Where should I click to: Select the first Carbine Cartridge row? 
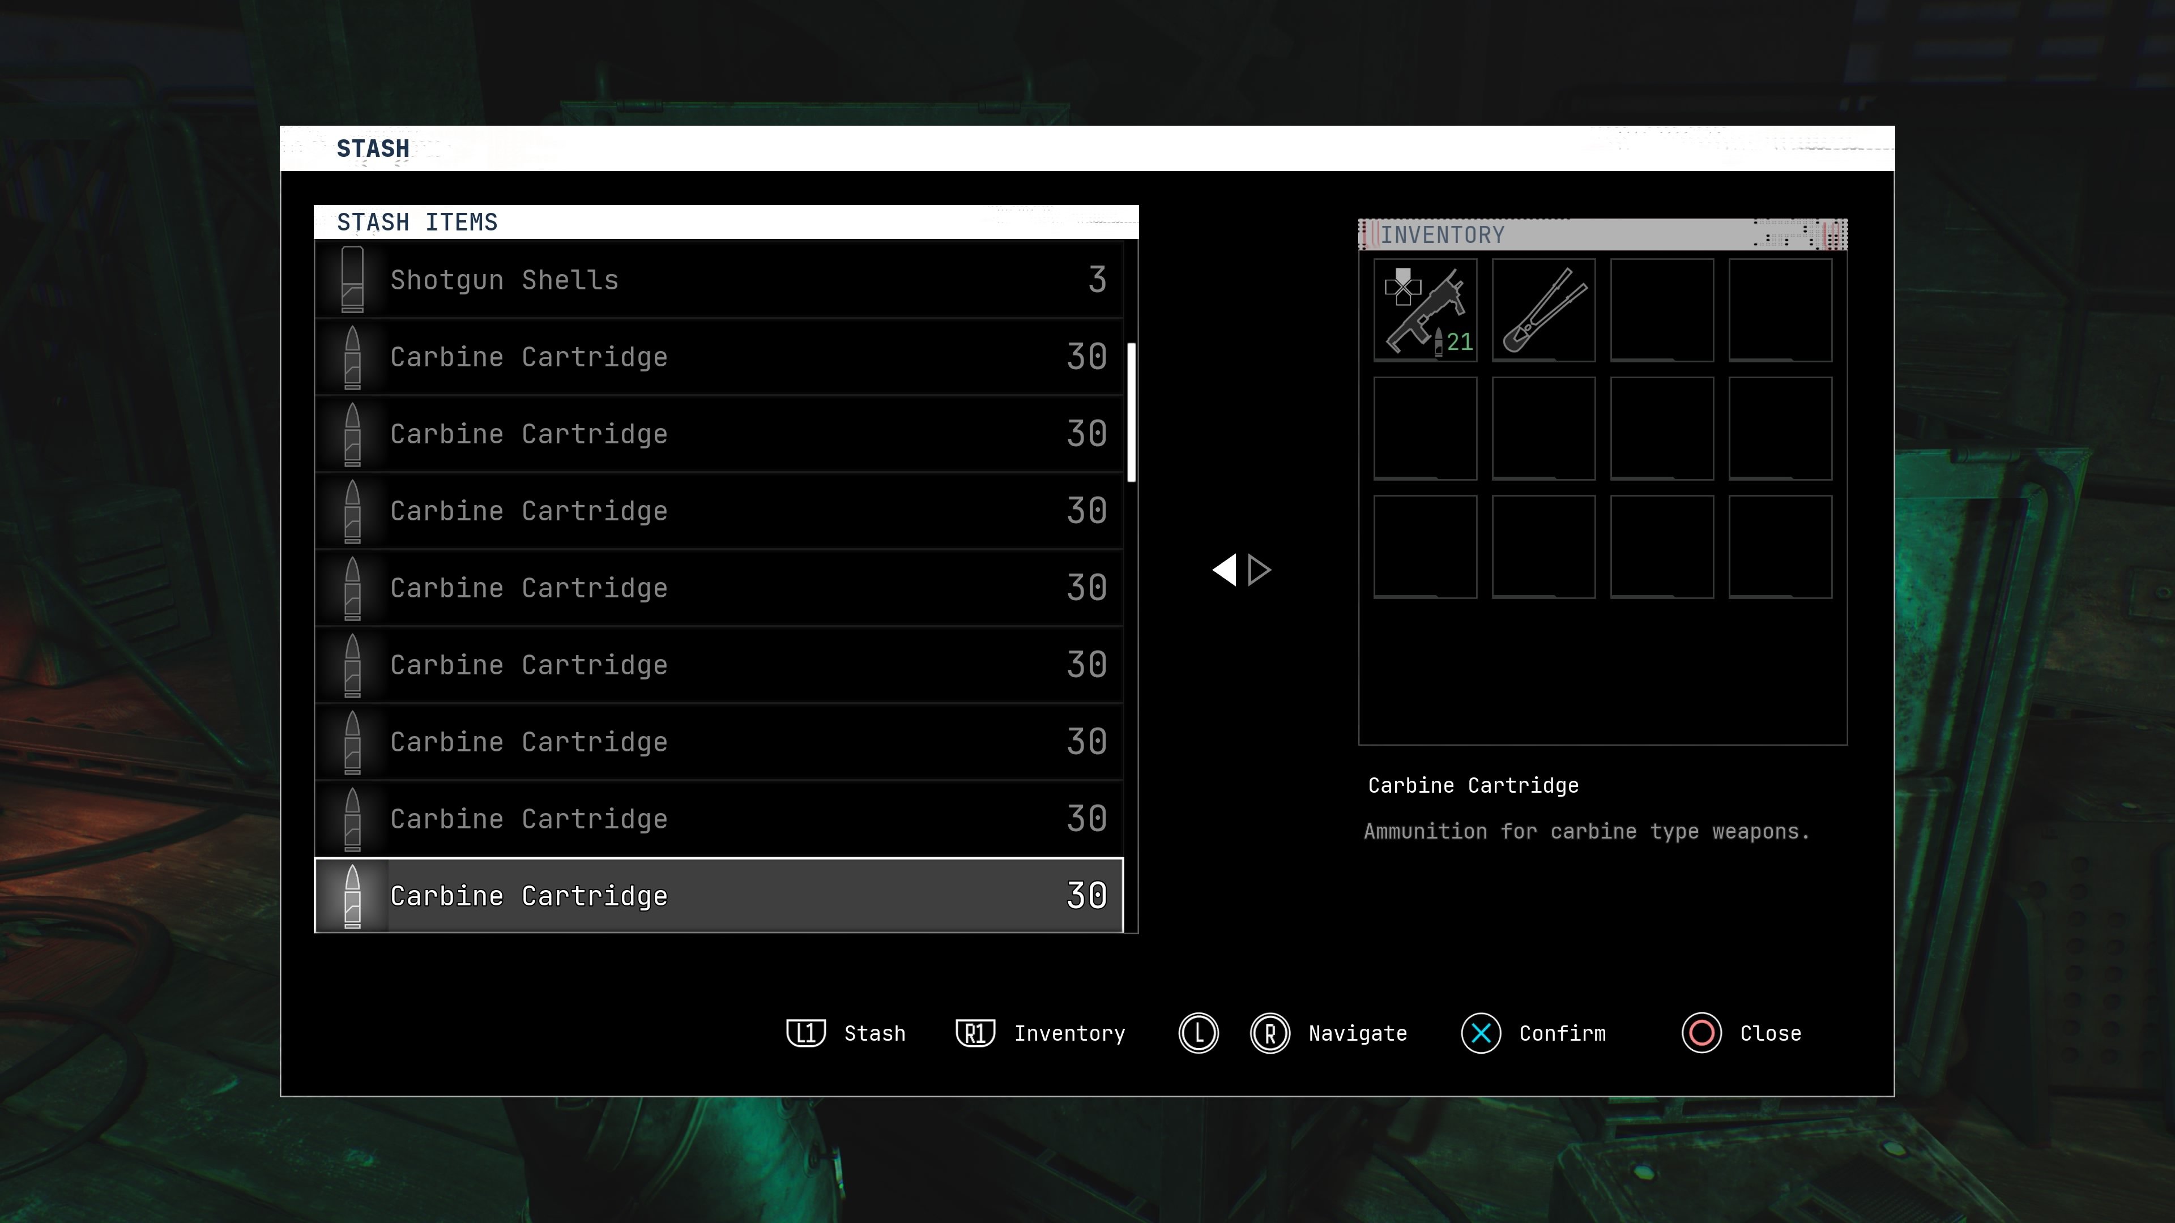click(718, 357)
